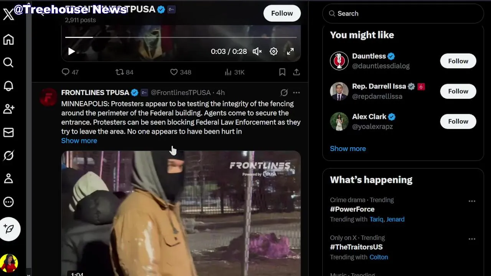Viewport: 491px width, 276px height.
Task: Open Profile person icon in sidebar
Action: (8, 179)
